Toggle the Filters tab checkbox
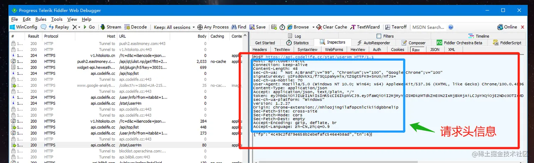Image resolution: width=534 pixels, height=163 pixels. 379,36
